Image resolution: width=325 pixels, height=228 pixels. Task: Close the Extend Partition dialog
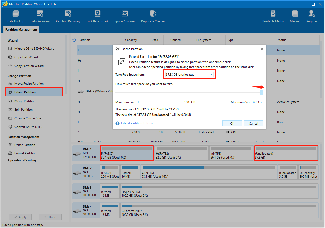click(x=262, y=49)
